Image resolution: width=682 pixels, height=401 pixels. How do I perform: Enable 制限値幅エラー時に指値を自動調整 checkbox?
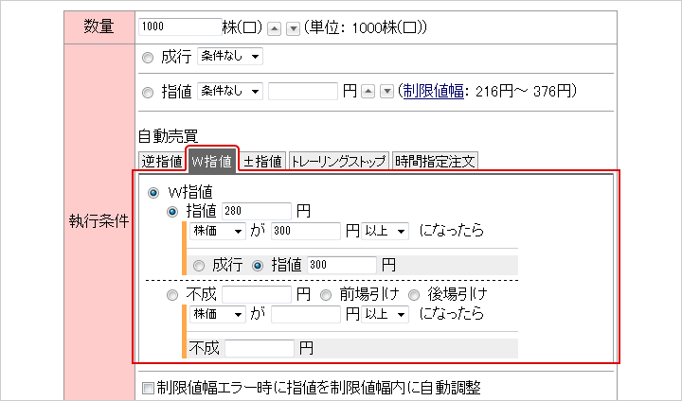click(x=149, y=388)
